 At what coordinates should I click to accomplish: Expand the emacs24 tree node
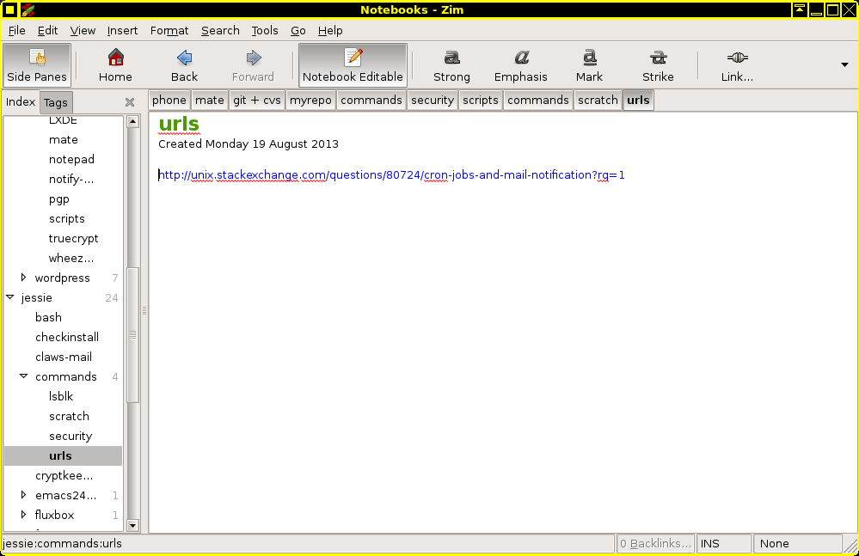click(x=23, y=495)
